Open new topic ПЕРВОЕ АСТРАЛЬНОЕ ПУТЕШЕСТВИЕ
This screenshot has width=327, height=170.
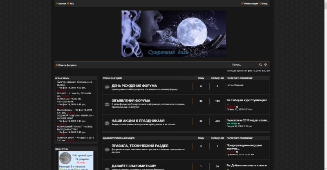pyautogui.click(x=69, y=100)
